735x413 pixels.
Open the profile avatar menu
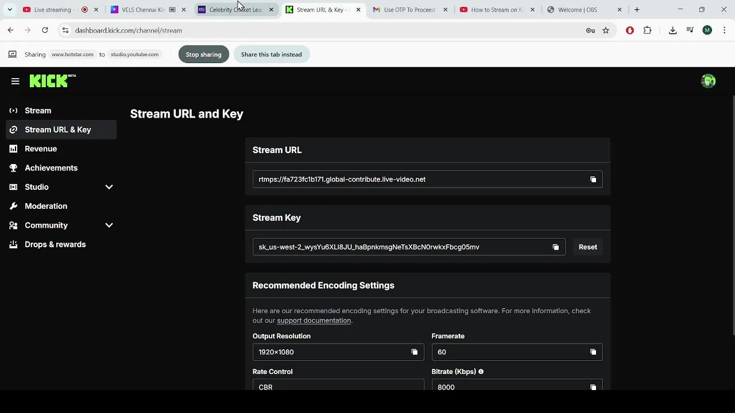click(x=708, y=81)
